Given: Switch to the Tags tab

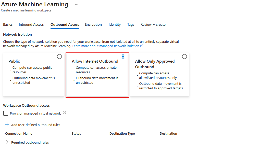Looking at the screenshot, I should click(131, 24).
